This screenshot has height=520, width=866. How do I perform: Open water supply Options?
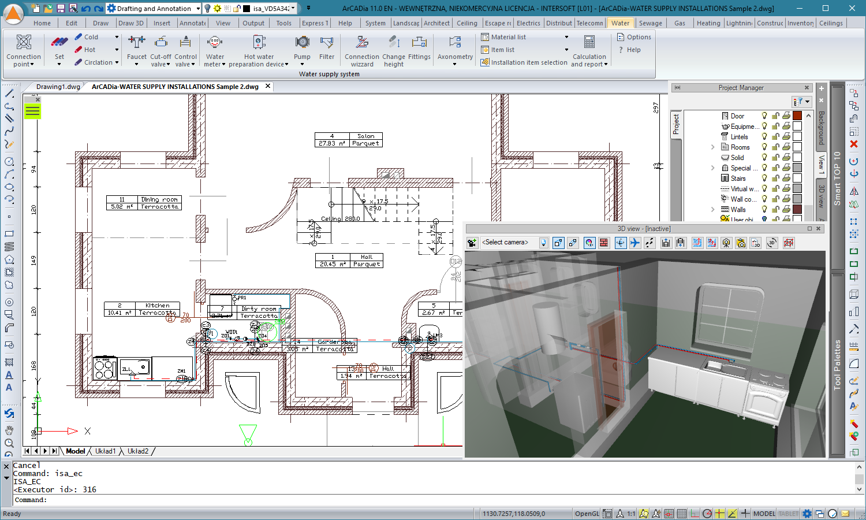click(634, 37)
